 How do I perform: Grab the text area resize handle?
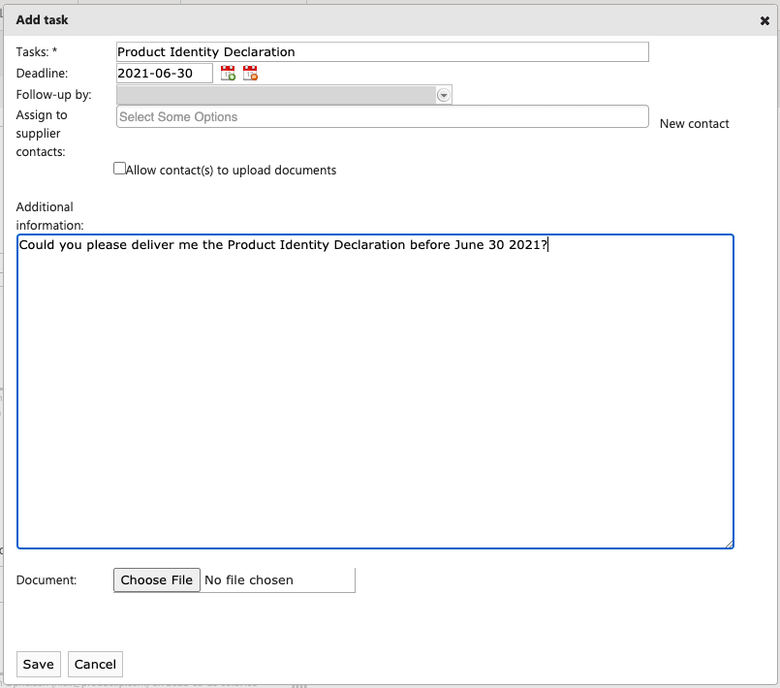pyautogui.click(x=730, y=545)
